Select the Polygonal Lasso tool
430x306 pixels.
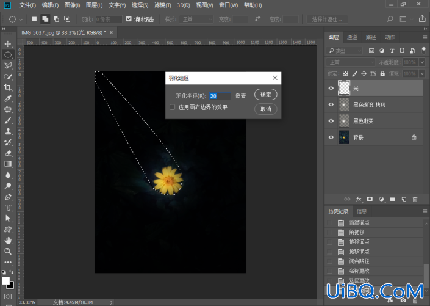click(8, 65)
